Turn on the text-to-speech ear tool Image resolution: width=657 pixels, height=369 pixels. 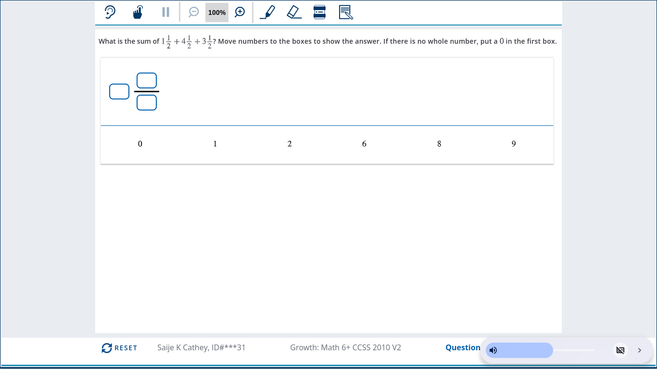110,12
